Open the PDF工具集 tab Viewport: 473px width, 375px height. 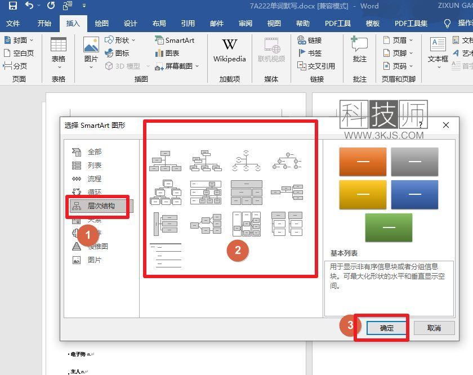pos(411,24)
